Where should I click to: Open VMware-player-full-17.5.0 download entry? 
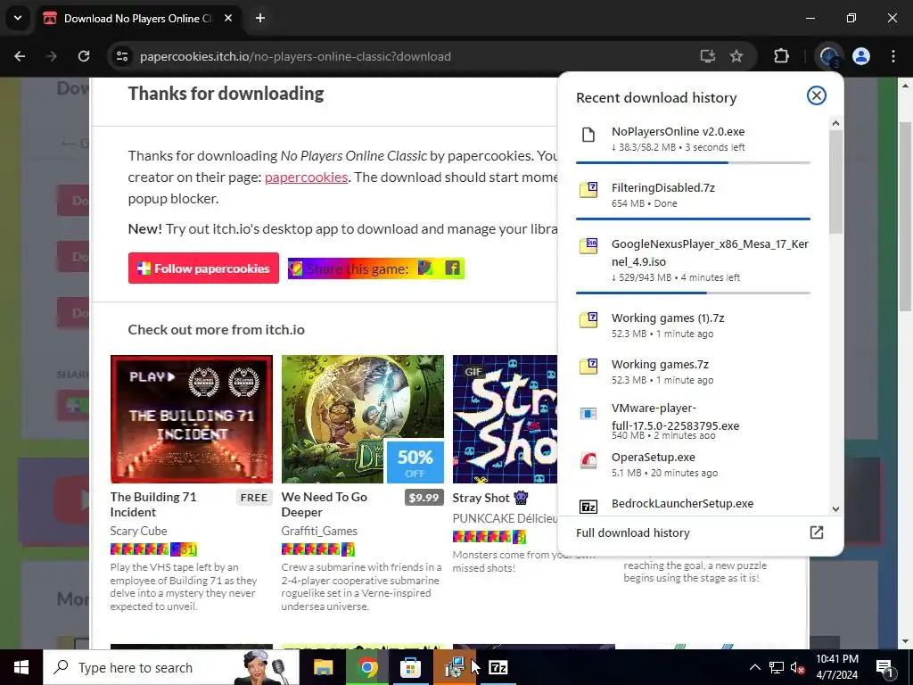tap(693, 421)
